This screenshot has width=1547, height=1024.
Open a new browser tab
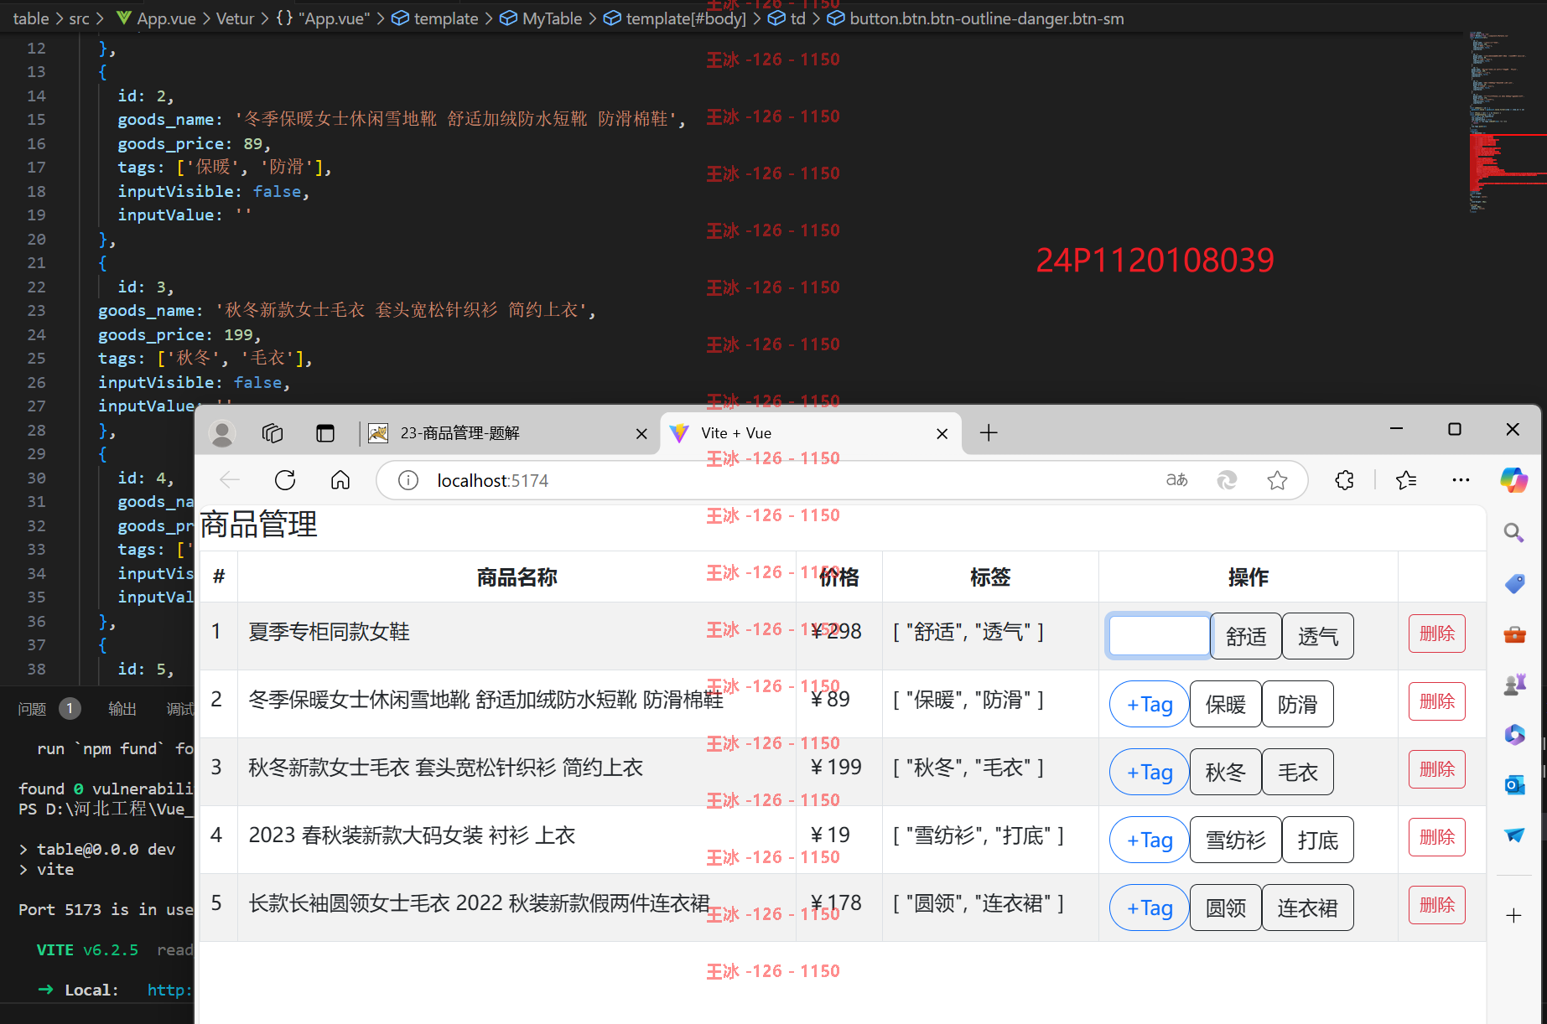click(x=989, y=432)
